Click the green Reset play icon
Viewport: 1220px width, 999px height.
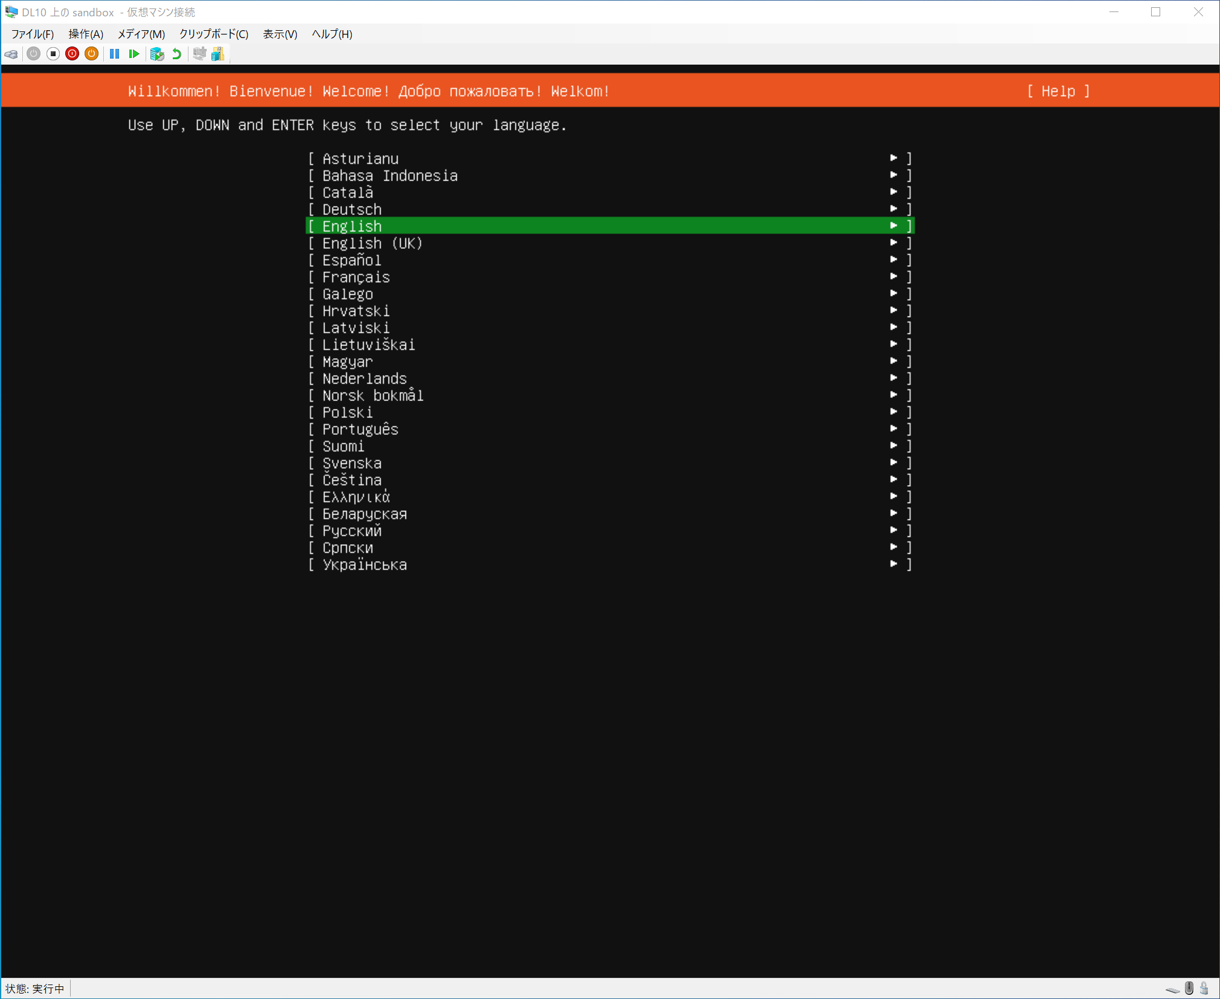pyautogui.click(x=134, y=54)
